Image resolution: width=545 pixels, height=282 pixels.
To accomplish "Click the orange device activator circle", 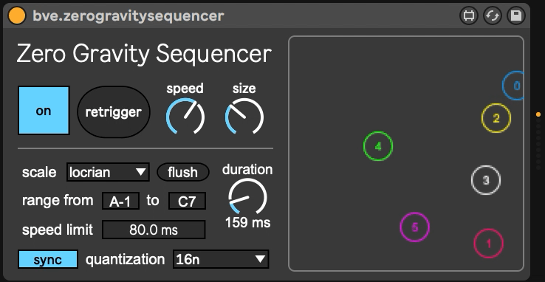I will [x=17, y=16].
